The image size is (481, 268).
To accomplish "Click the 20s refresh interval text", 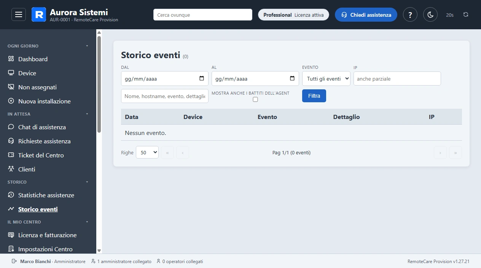I will tap(450, 15).
